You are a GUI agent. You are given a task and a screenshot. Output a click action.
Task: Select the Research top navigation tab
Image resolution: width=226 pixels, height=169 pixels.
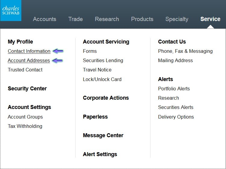point(107,19)
